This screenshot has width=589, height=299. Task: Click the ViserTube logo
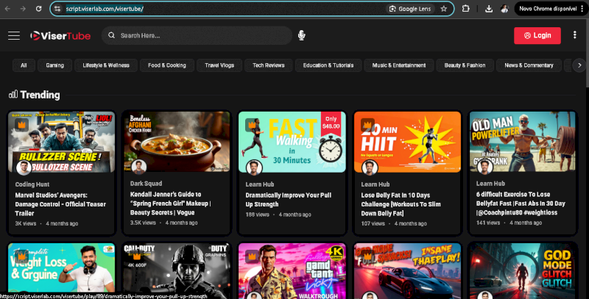tap(60, 35)
